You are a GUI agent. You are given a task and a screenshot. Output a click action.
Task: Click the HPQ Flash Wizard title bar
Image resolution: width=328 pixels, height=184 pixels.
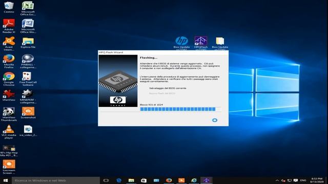click(x=163, y=52)
